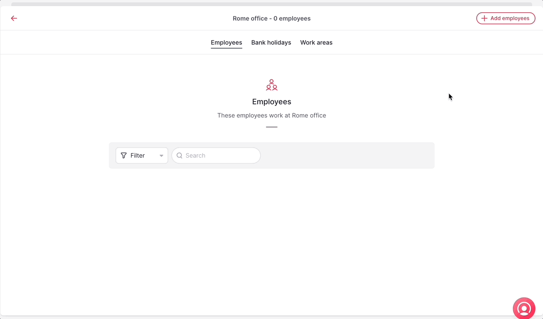Click the plus icon in Add employees

coord(484,18)
